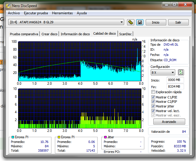Click the Salir button

click(178, 22)
